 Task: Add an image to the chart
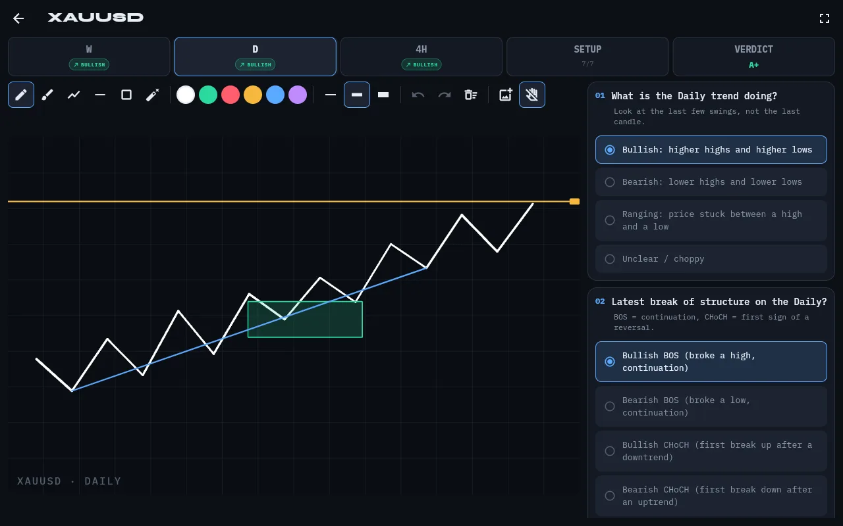(x=506, y=95)
